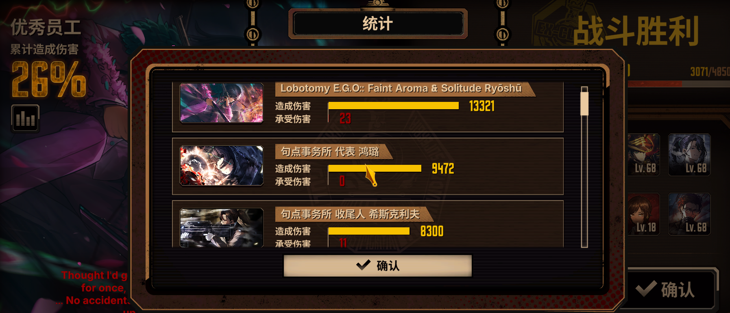Click the 优秀员工 heading
The image size is (730, 313).
[46, 28]
